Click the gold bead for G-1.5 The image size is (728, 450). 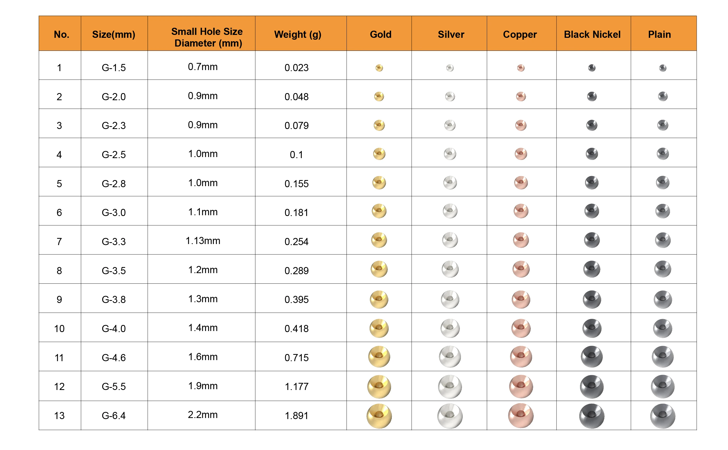379,68
